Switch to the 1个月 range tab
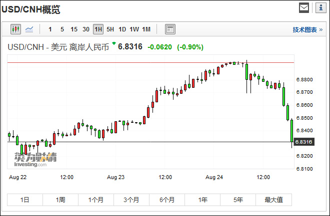This screenshot has width=330, height=216. (96, 200)
